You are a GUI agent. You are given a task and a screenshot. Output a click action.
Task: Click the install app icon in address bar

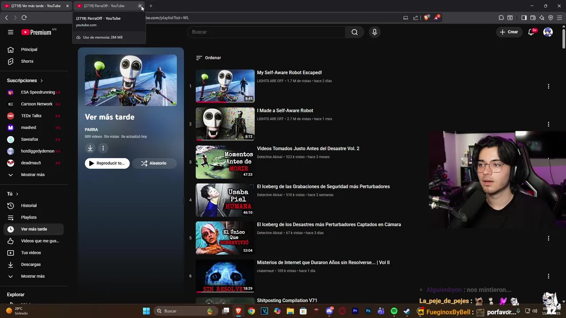[x=405, y=18]
